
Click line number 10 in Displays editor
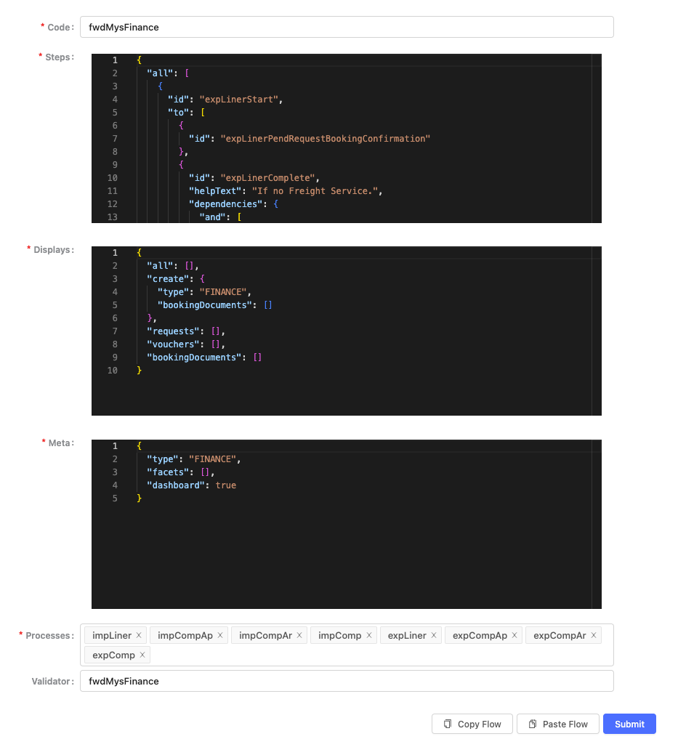112,371
